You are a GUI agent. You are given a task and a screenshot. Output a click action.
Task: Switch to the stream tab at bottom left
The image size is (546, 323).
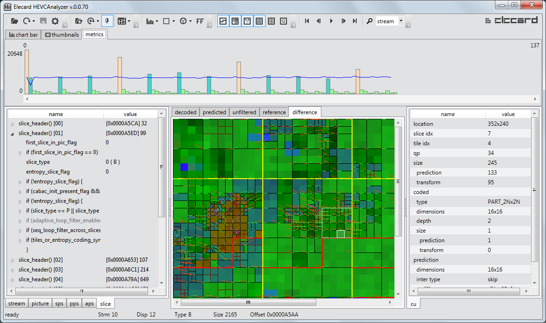click(x=17, y=304)
